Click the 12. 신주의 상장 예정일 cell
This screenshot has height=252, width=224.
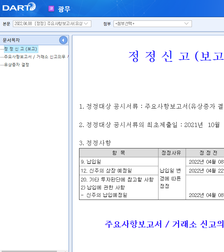pos(119,171)
